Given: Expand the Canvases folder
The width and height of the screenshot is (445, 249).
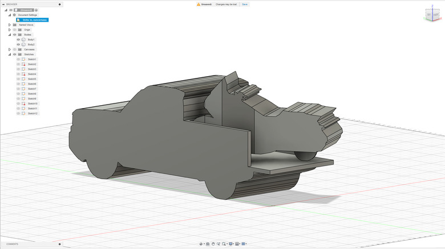Looking at the screenshot, I should click(9, 49).
